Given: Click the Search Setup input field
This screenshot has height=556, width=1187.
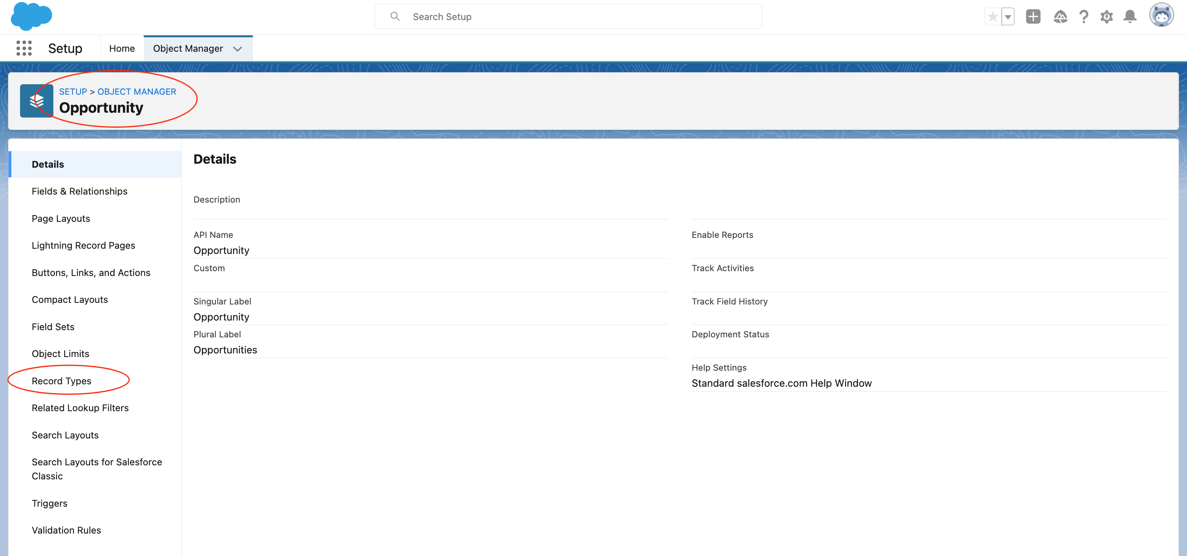Looking at the screenshot, I should [568, 17].
